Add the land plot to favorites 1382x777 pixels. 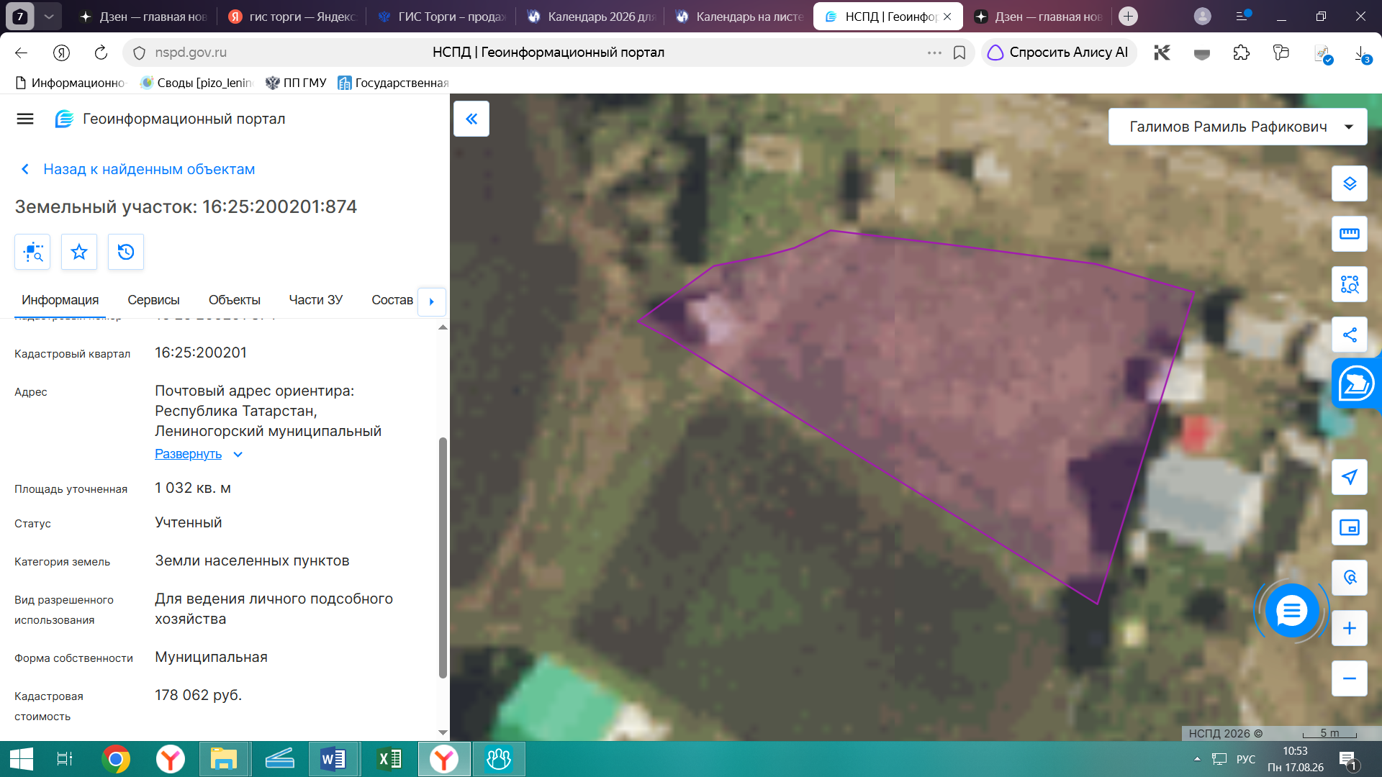(79, 252)
